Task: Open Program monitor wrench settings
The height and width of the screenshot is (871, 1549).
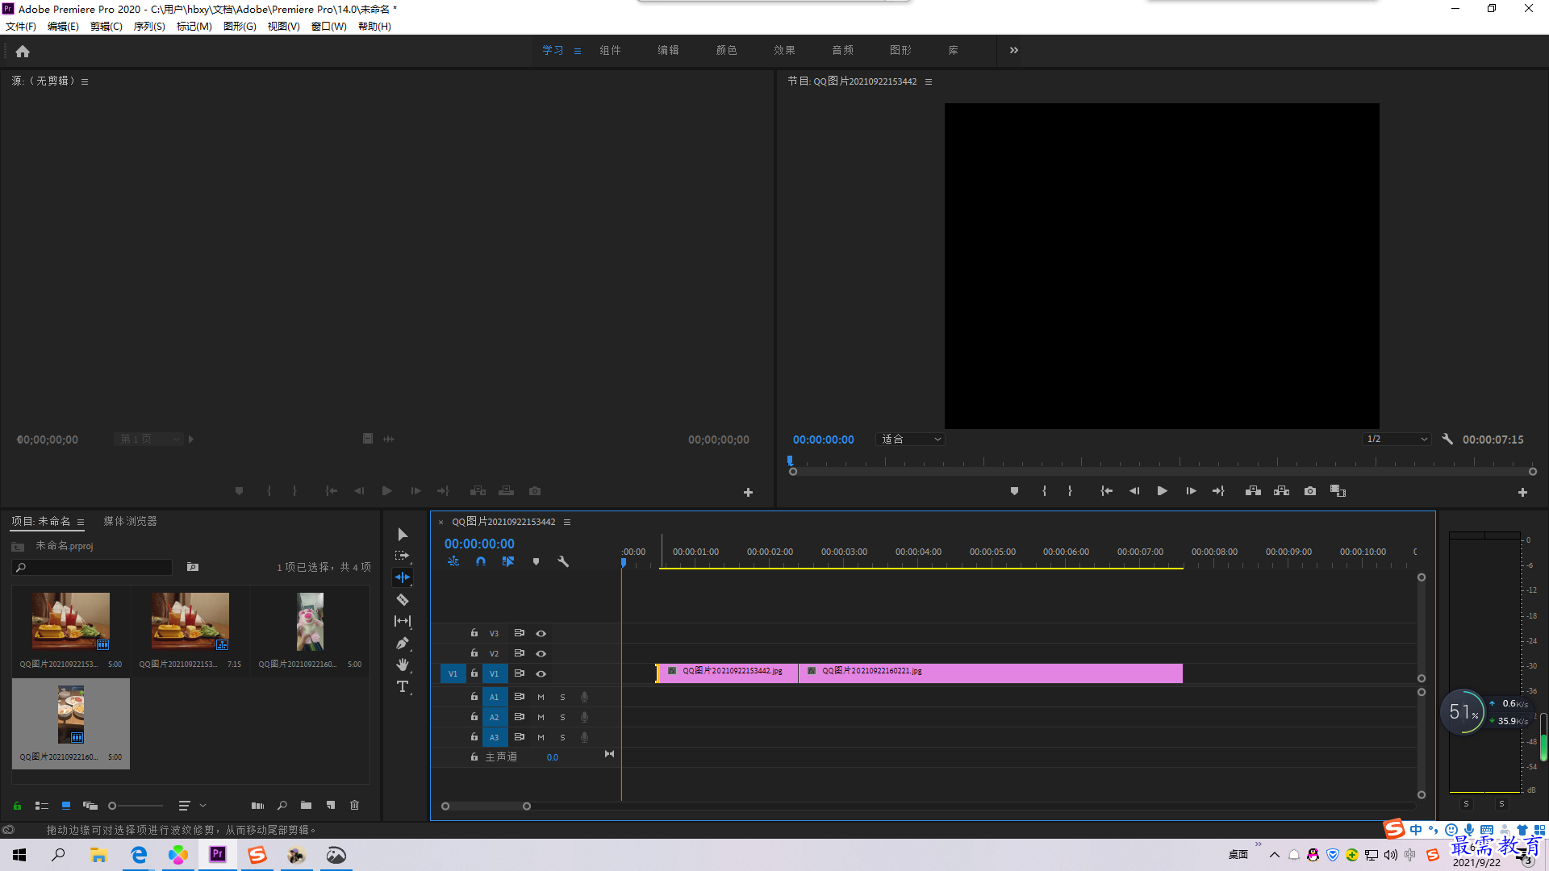Action: coord(1447,440)
